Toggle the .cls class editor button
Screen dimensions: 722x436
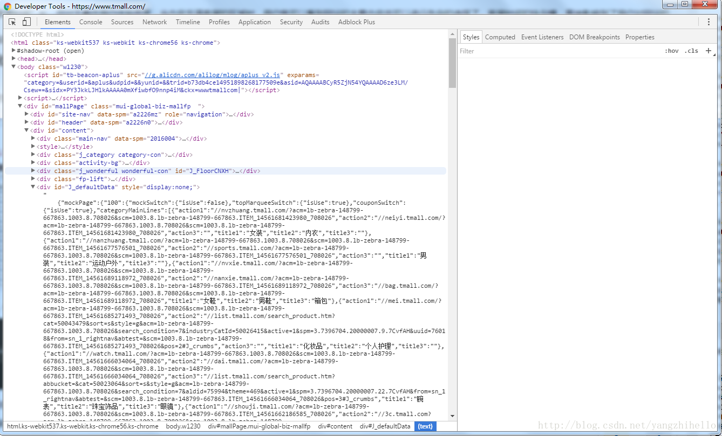coord(691,51)
